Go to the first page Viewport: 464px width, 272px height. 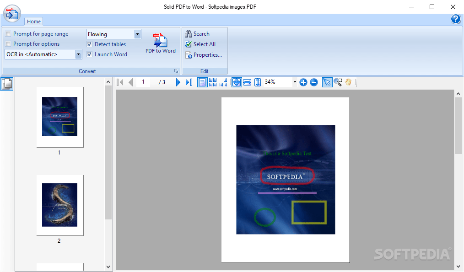(120, 82)
